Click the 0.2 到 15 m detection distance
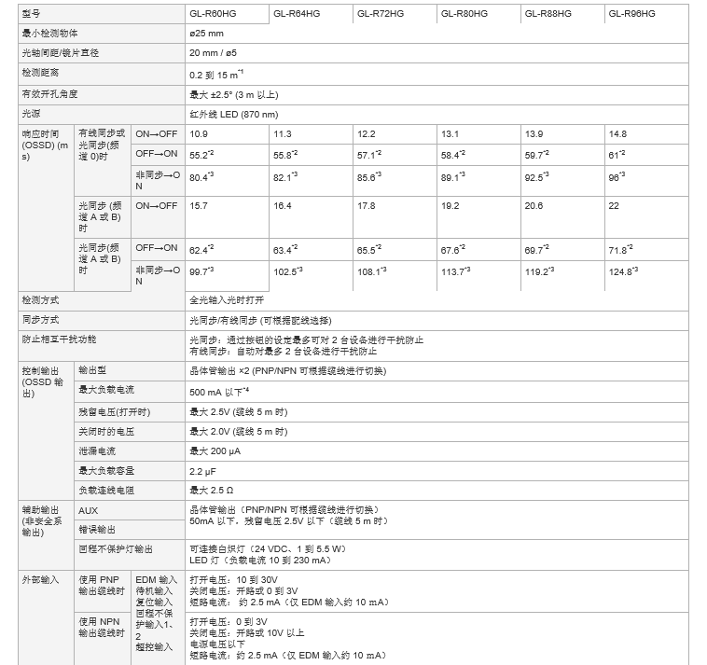The image size is (707, 665). pos(215,73)
